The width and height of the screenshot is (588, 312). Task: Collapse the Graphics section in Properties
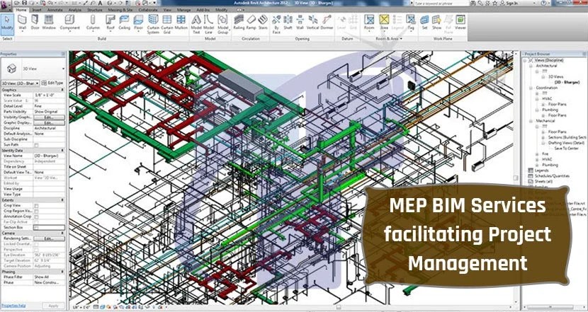tap(62, 90)
